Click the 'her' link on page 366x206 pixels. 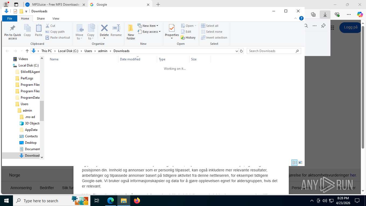(x=353, y=175)
